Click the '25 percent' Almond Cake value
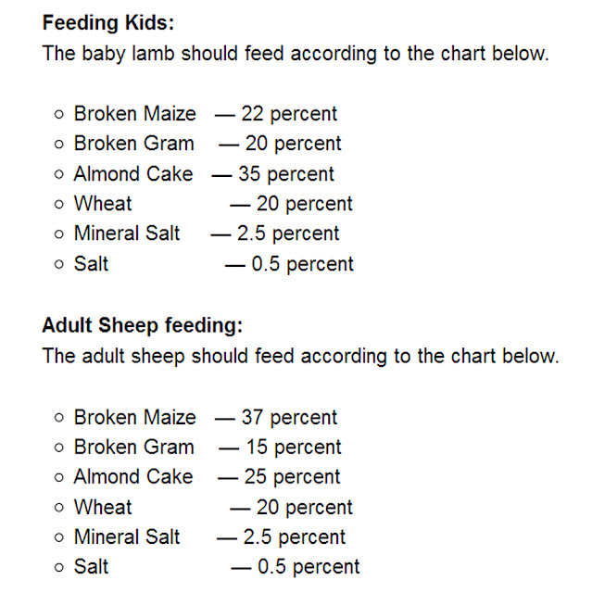592x593 pixels. coord(292,477)
